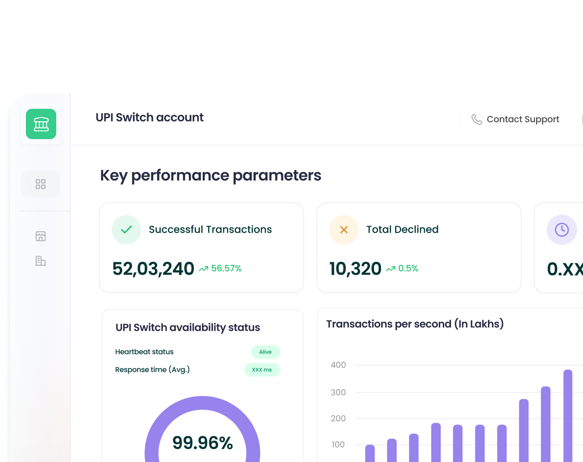Click the upward trend arrow beside 56.57%
Image resolution: width=583 pixels, height=462 pixels.
204,268
